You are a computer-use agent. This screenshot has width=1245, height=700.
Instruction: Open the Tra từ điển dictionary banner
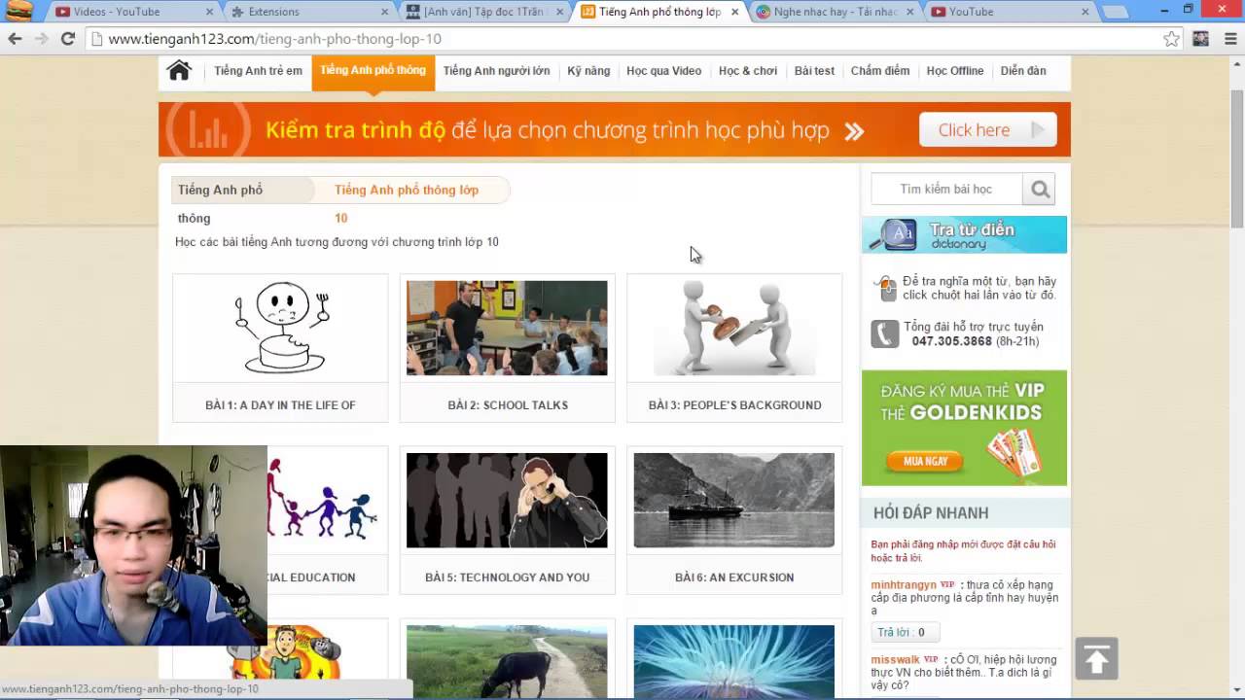[964, 234]
